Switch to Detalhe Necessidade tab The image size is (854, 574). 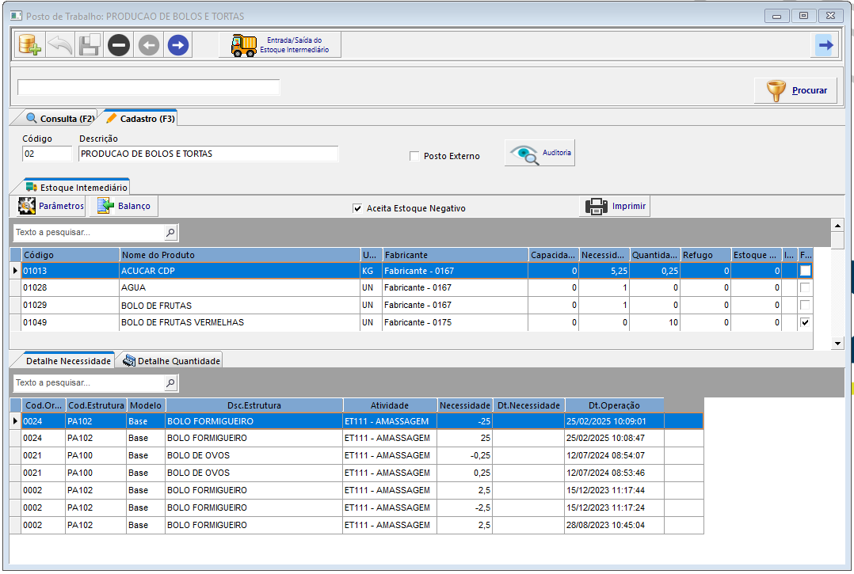click(68, 361)
